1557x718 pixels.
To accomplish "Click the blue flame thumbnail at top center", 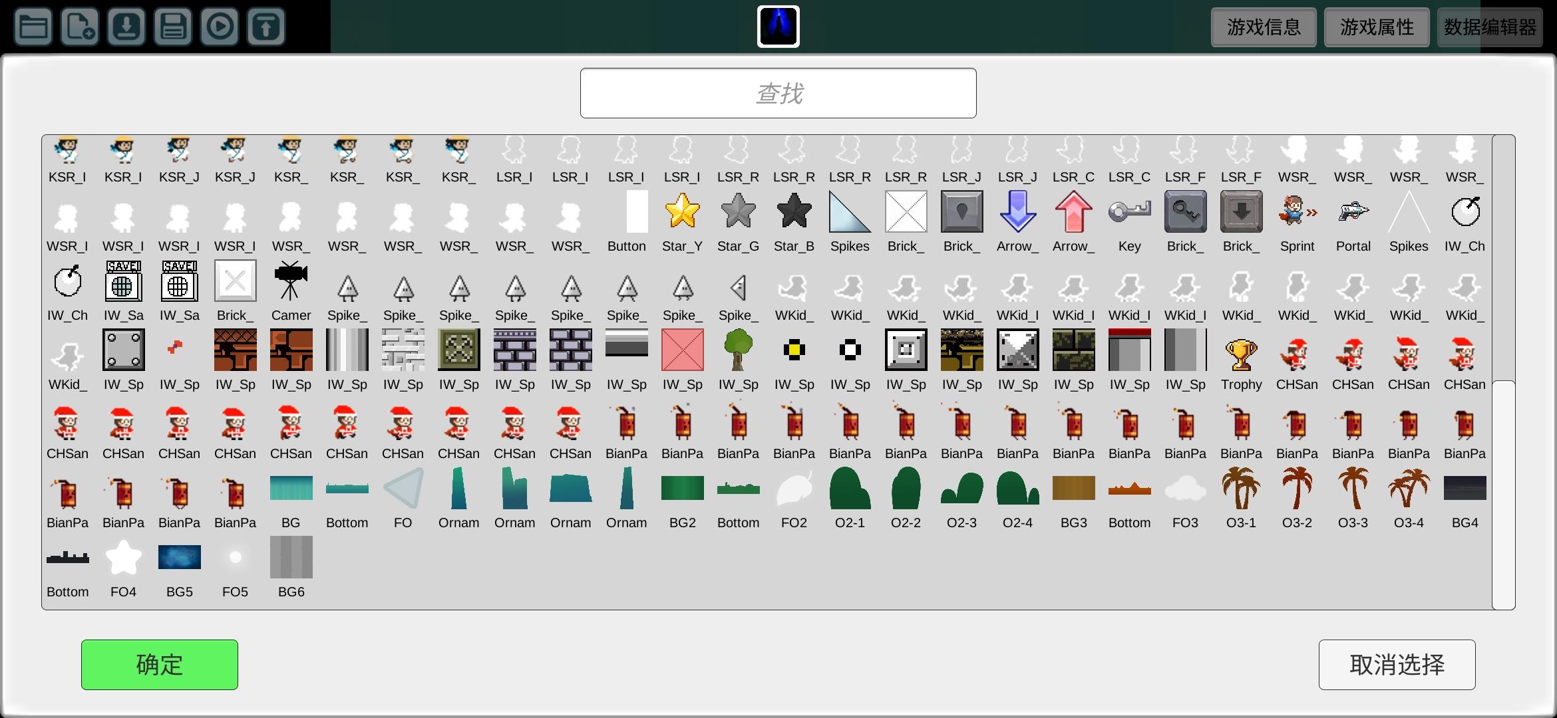I will (x=778, y=27).
